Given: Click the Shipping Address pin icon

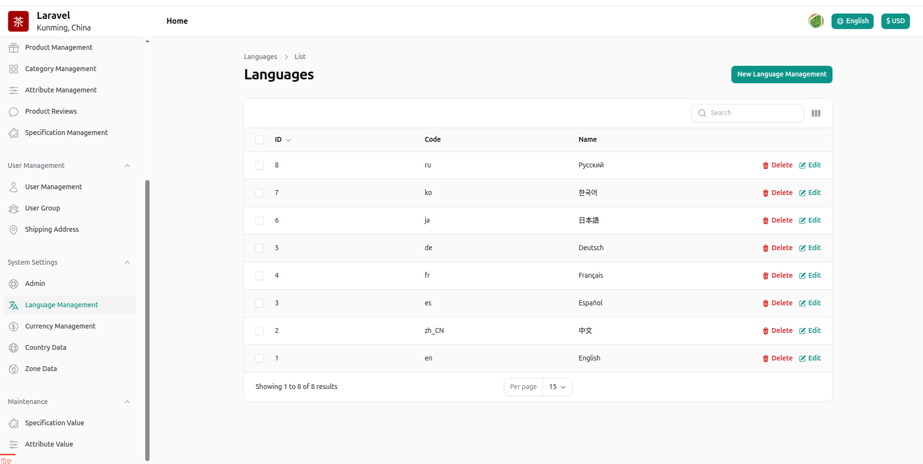Looking at the screenshot, I should (14, 230).
